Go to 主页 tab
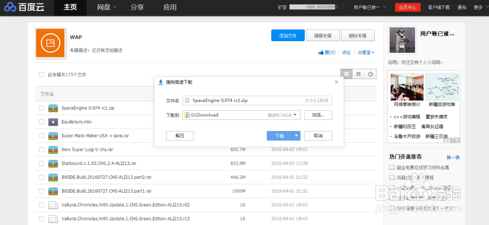 [x=70, y=7]
